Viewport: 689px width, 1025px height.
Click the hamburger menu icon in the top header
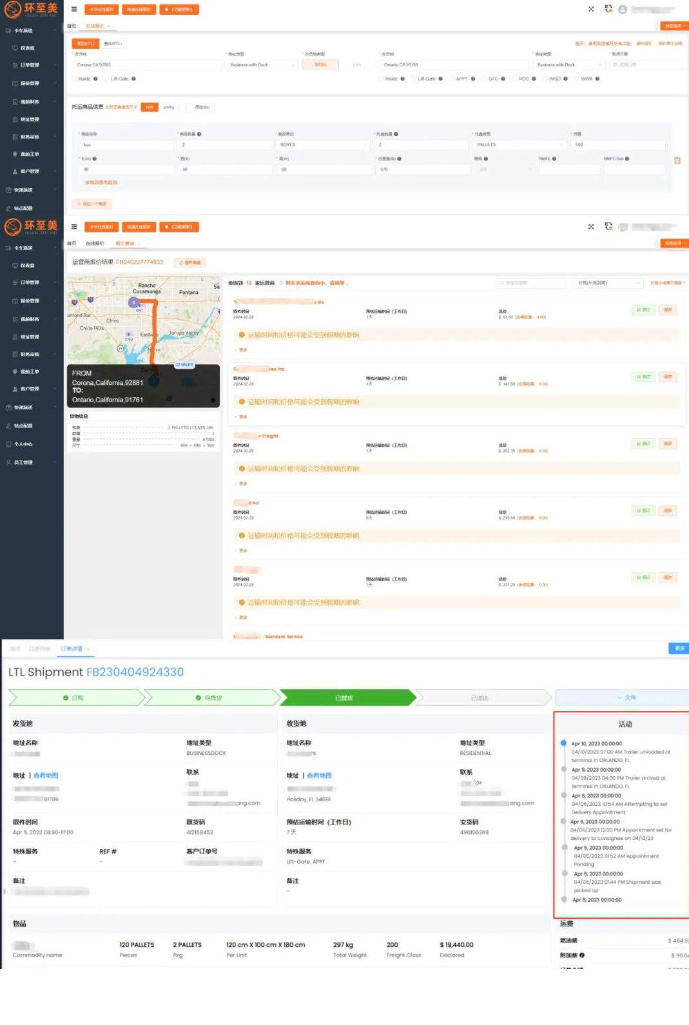point(74,10)
